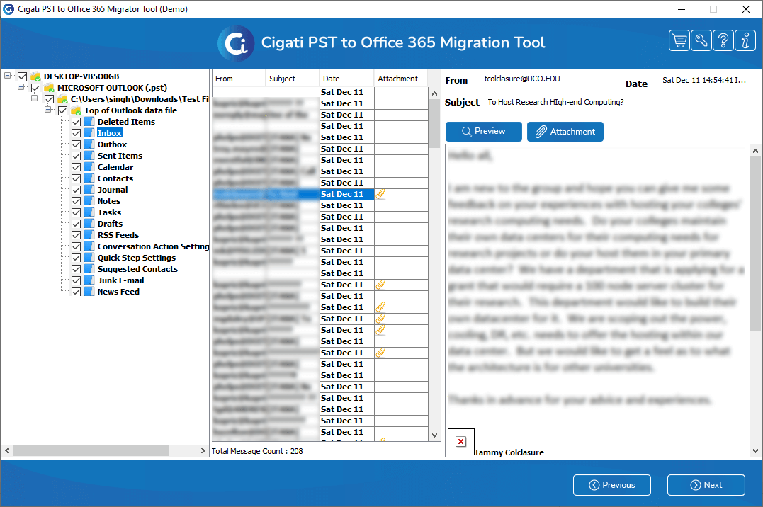This screenshot has height=507, width=763.
Task: Uncheck the Sent Items checkbox
Action: (76, 156)
